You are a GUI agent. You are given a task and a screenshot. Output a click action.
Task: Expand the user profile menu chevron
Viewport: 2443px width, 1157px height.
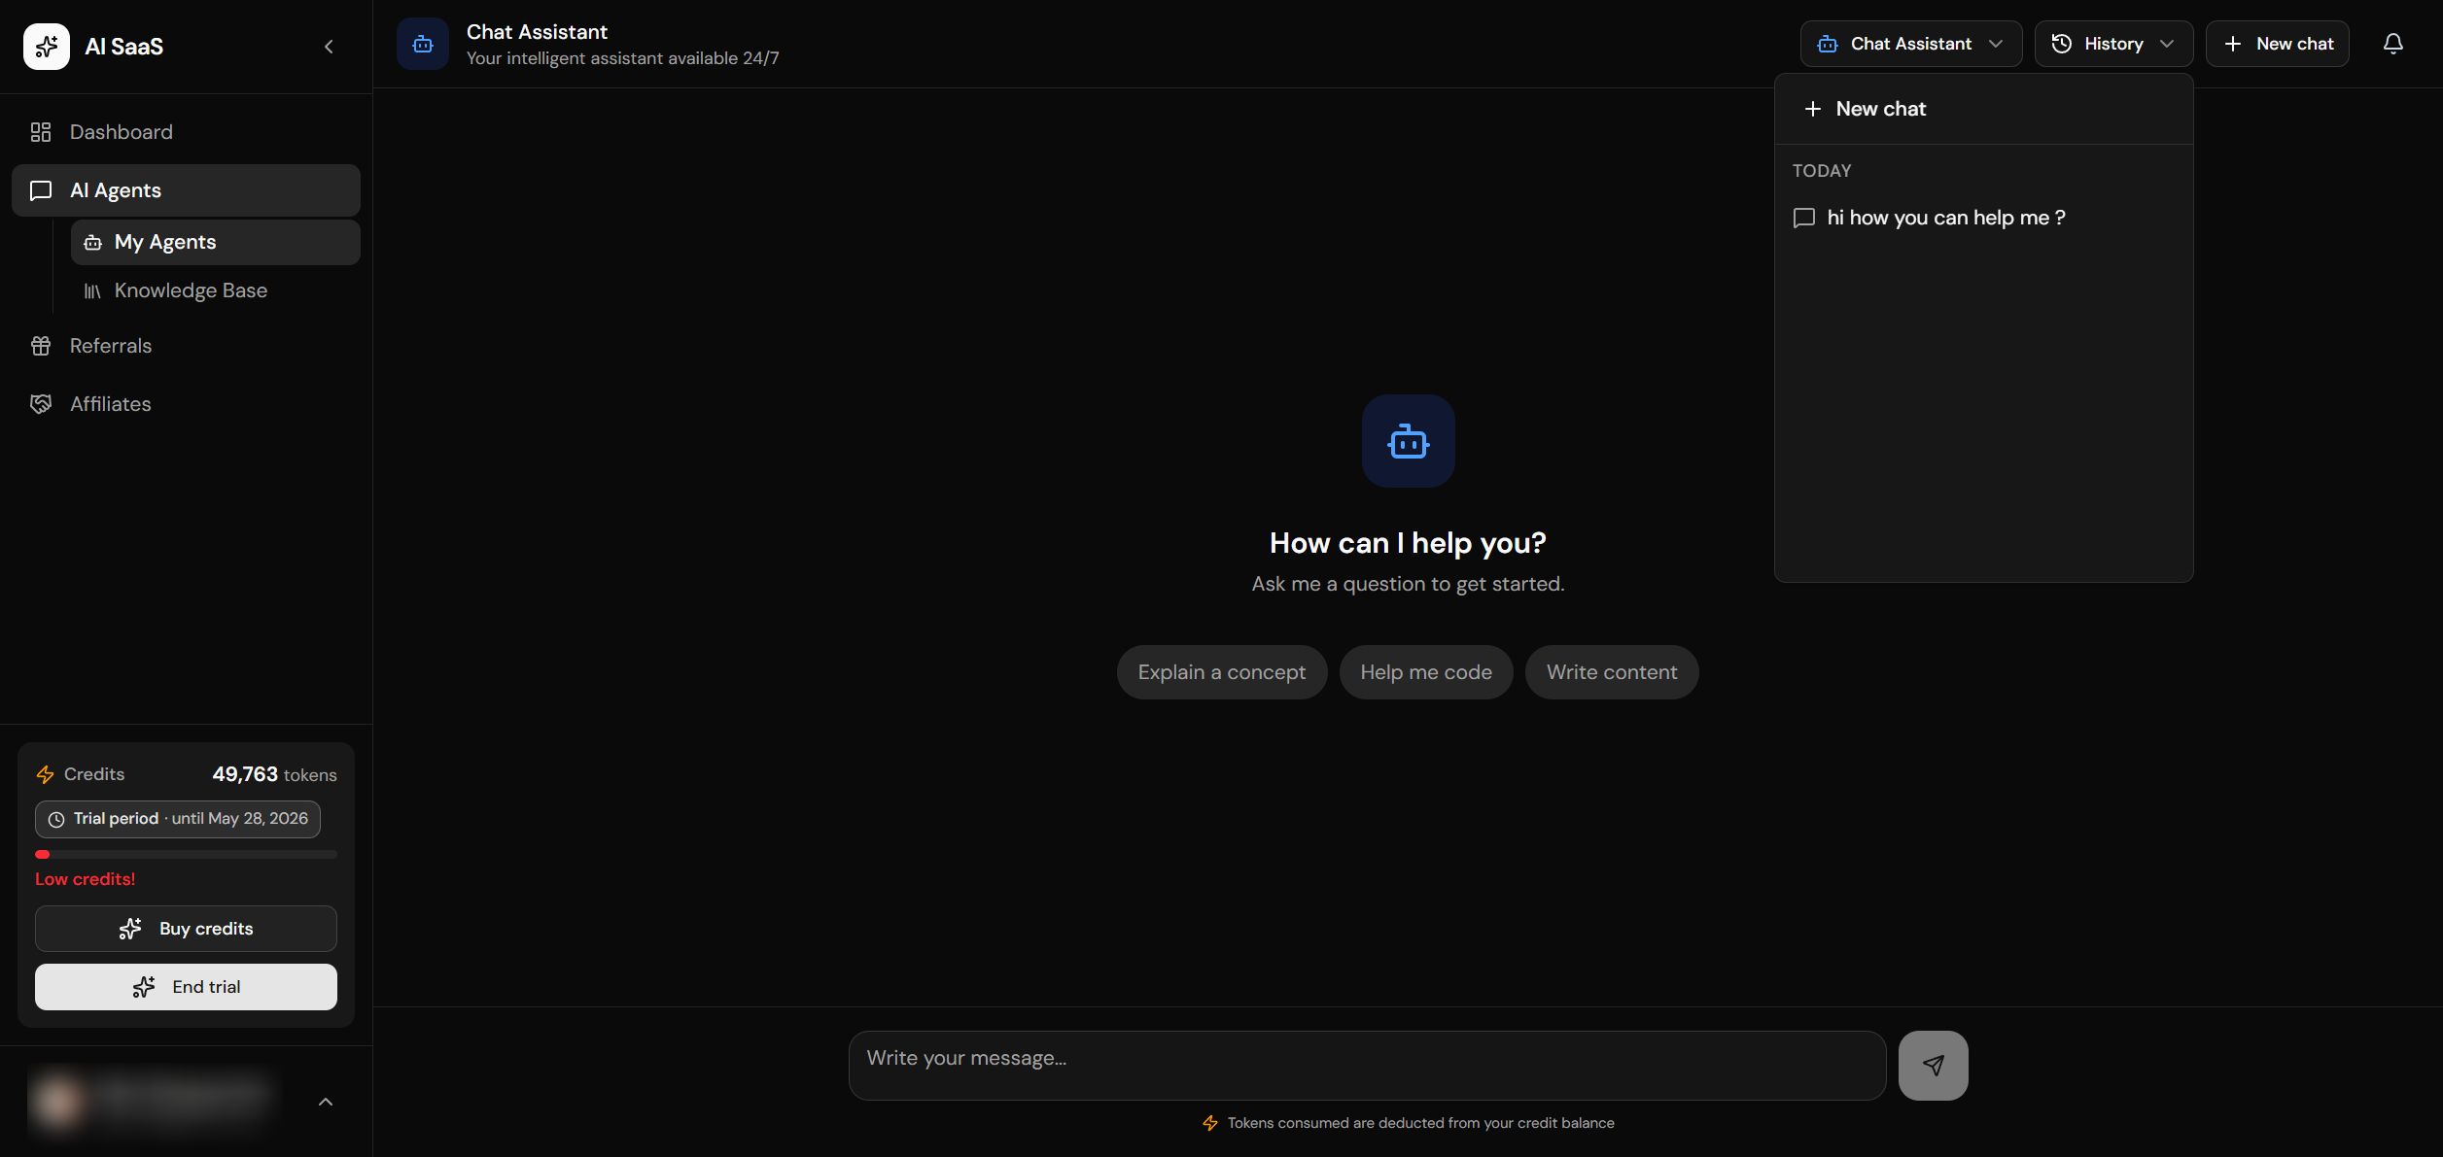[x=326, y=1102]
